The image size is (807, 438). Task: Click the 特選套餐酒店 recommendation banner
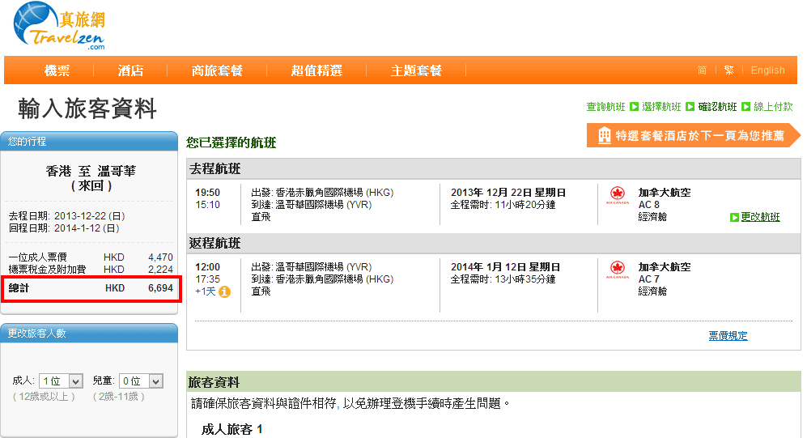[x=693, y=136]
